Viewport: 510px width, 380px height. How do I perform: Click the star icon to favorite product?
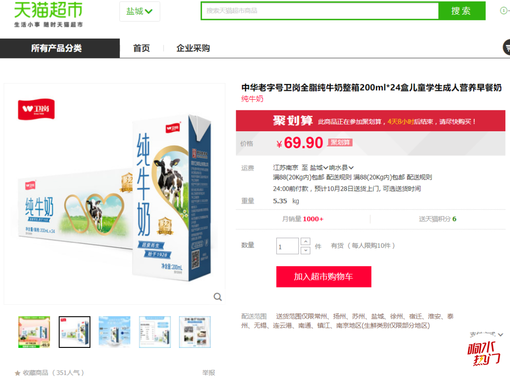point(17,373)
